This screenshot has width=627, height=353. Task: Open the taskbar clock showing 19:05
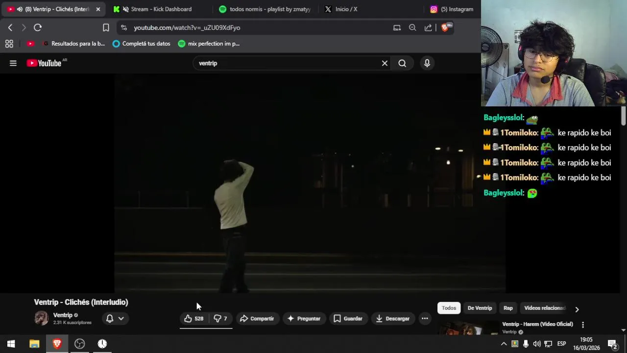point(586,344)
